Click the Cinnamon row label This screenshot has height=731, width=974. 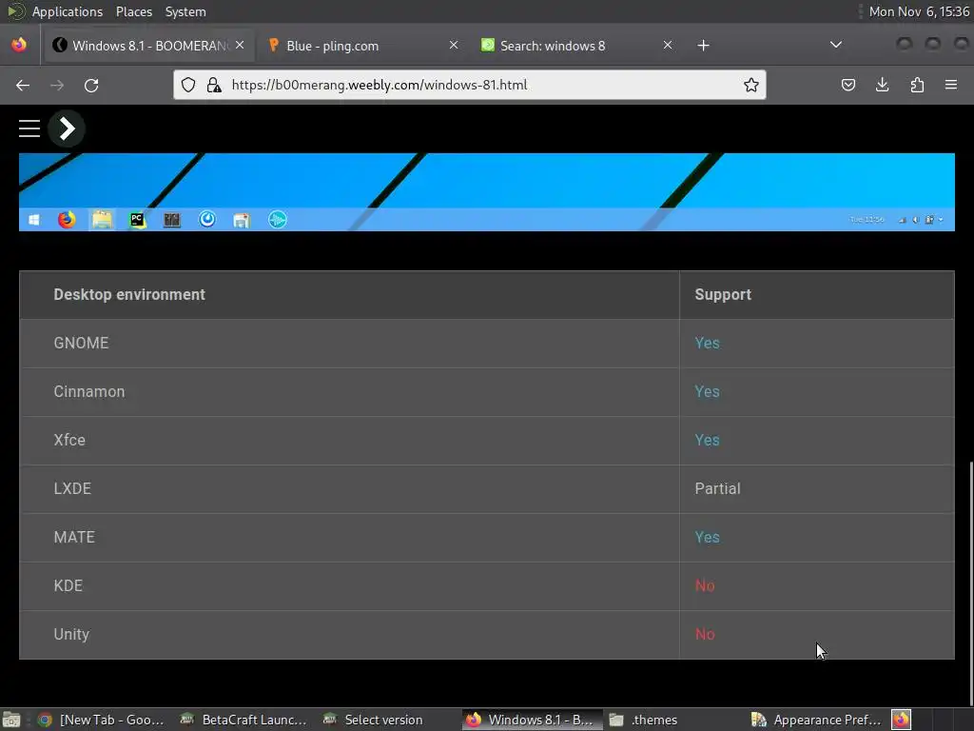click(88, 391)
